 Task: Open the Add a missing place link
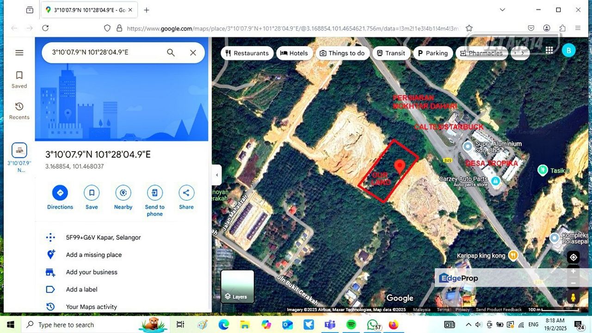(x=93, y=254)
